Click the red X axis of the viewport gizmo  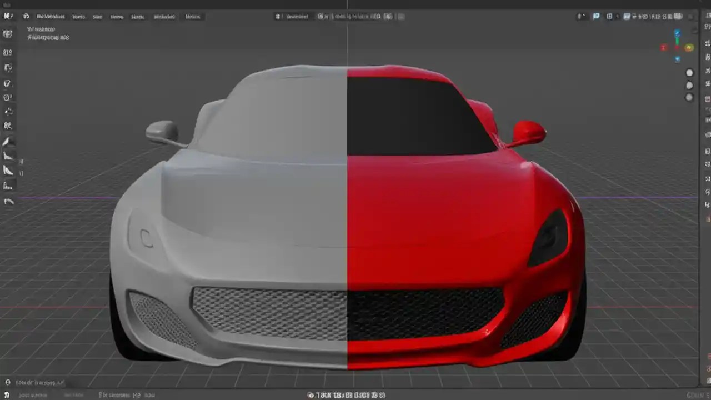coord(663,47)
